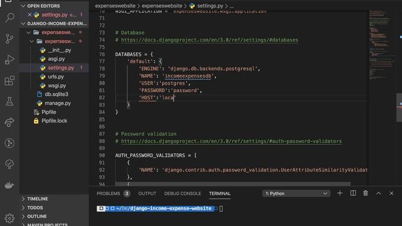Follow the auth-password-validators docs link
402x226 pixels.
click(231, 141)
